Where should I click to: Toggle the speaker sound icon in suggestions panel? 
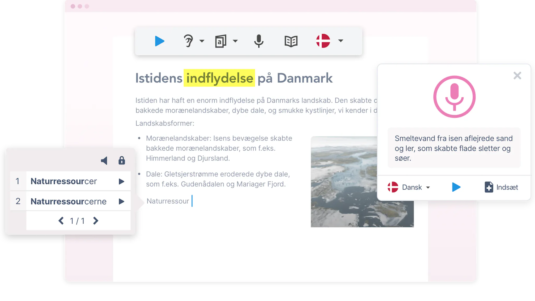104,161
